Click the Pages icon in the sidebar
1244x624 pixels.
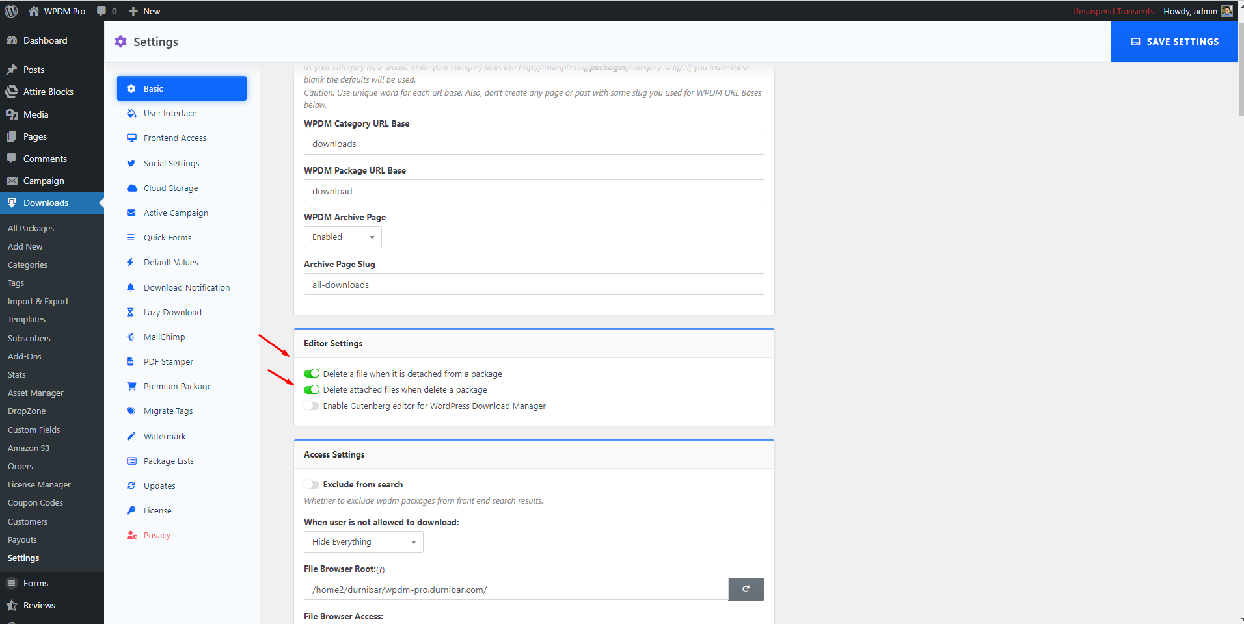coord(12,136)
